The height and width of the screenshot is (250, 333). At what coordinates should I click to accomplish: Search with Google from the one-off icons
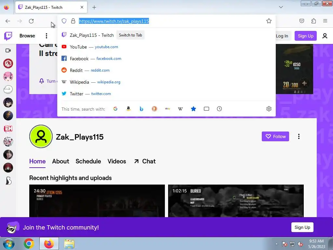115,109
